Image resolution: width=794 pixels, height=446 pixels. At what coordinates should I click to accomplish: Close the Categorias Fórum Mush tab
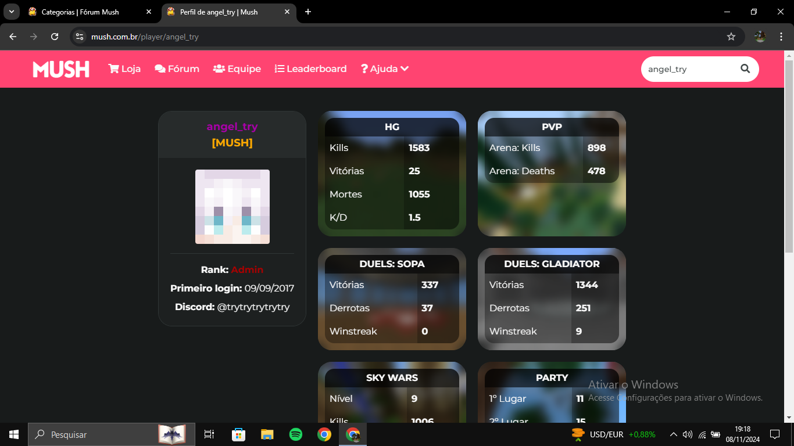tap(149, 12)
